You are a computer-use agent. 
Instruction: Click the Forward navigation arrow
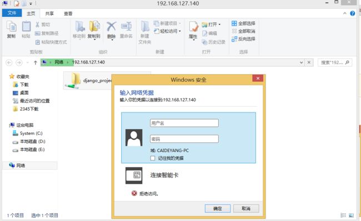point(19,62)
